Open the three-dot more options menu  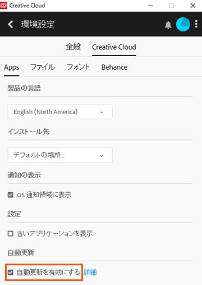click(x=196, y=24)
